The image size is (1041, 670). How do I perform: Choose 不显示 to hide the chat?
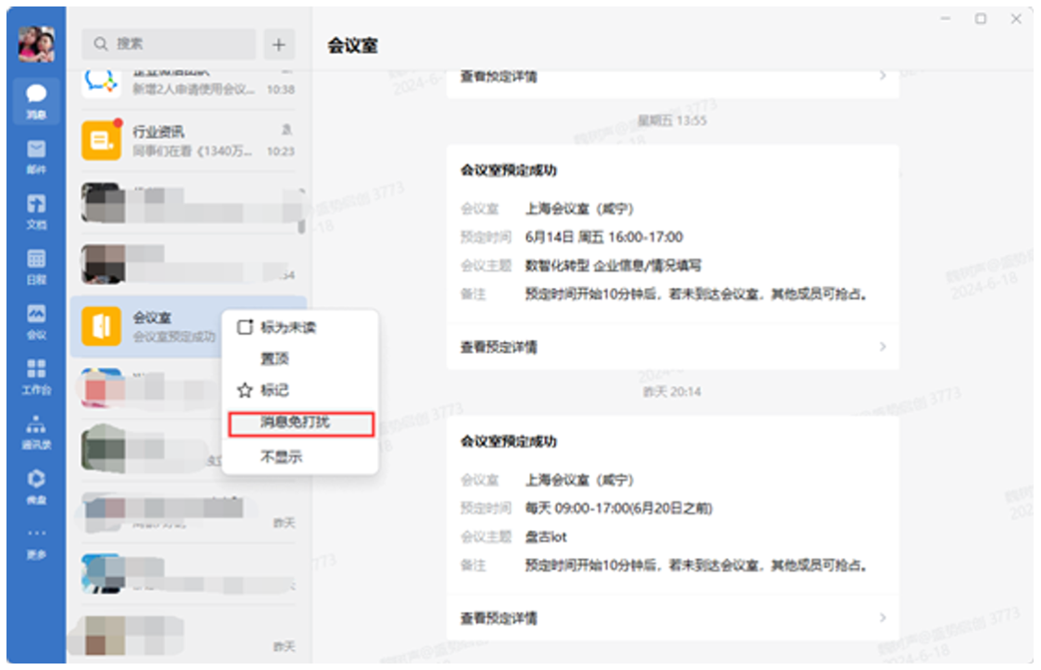click(300, 456)
